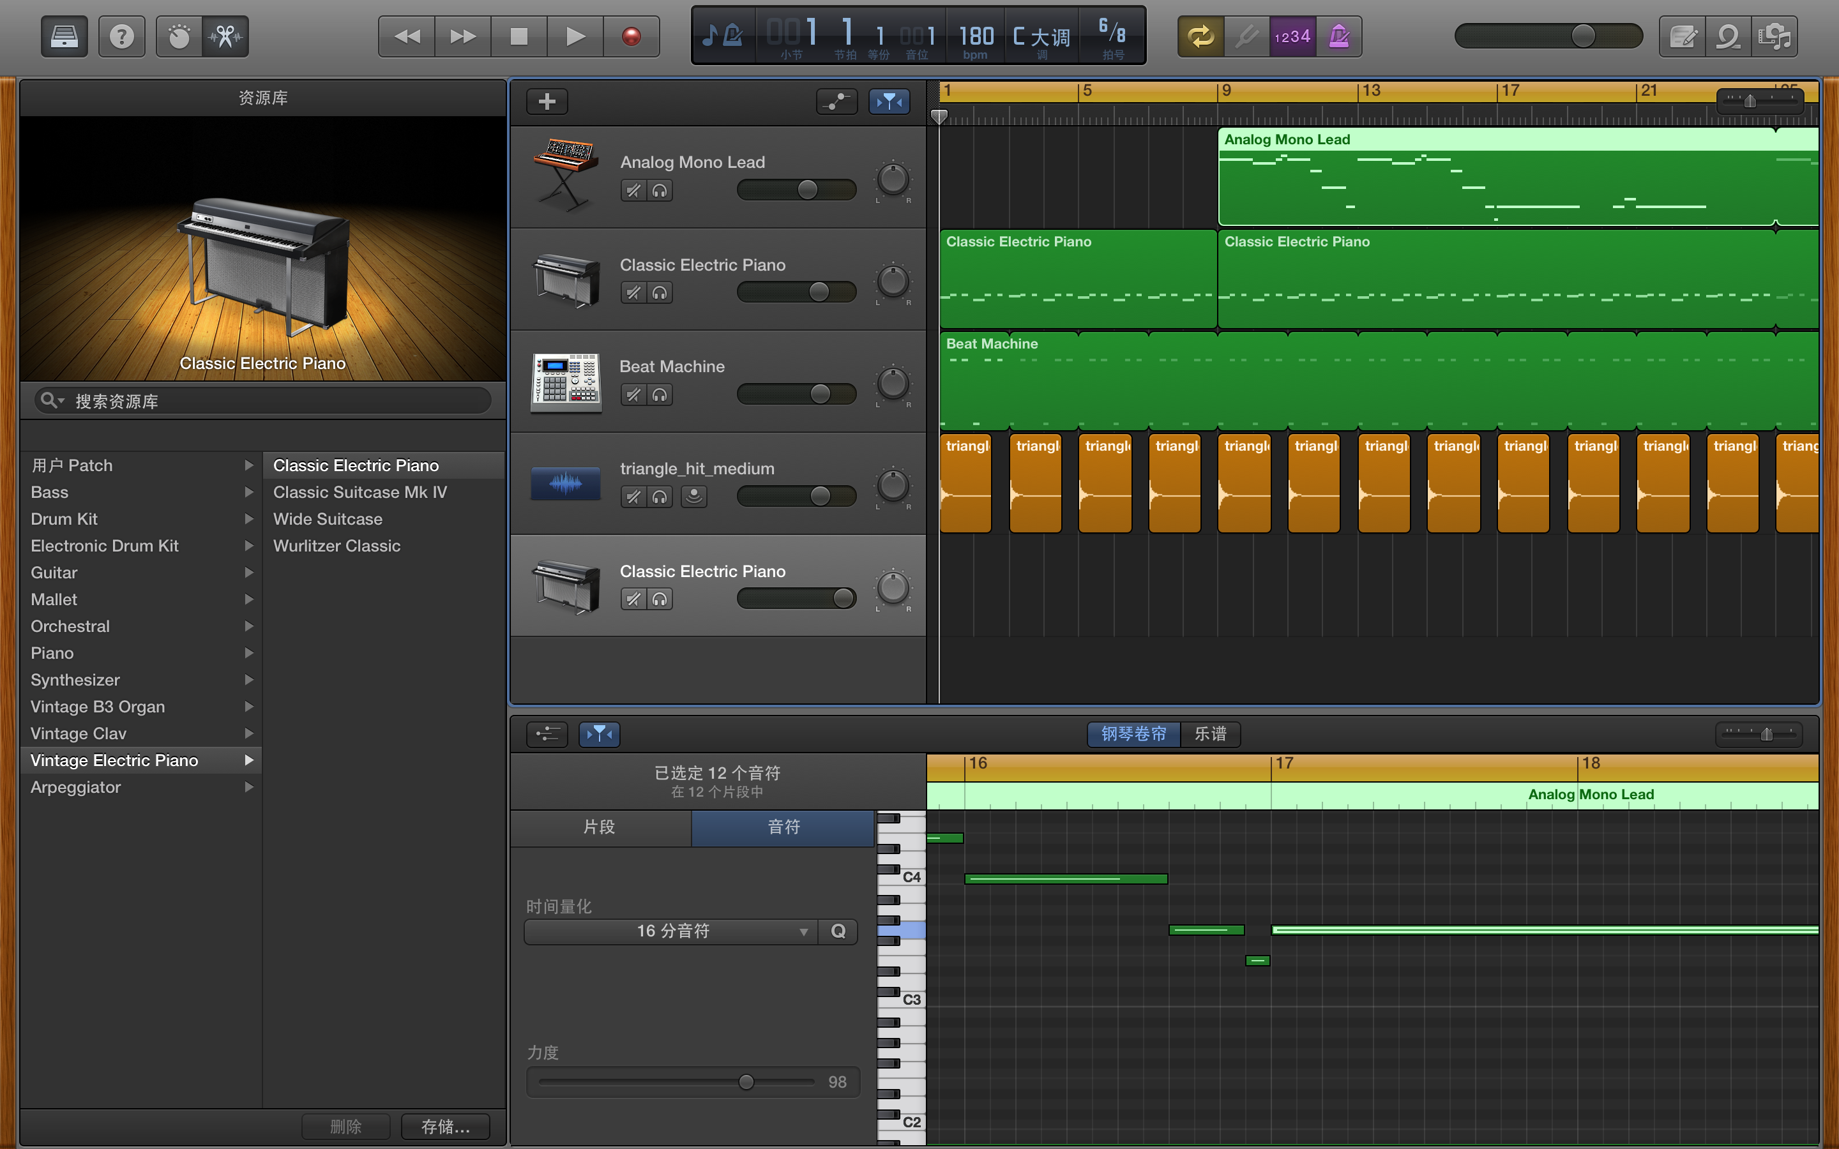This screenshot has width=1839, height=1149.
Task: Click the Play transport button
Action: [x=575, y=36]
